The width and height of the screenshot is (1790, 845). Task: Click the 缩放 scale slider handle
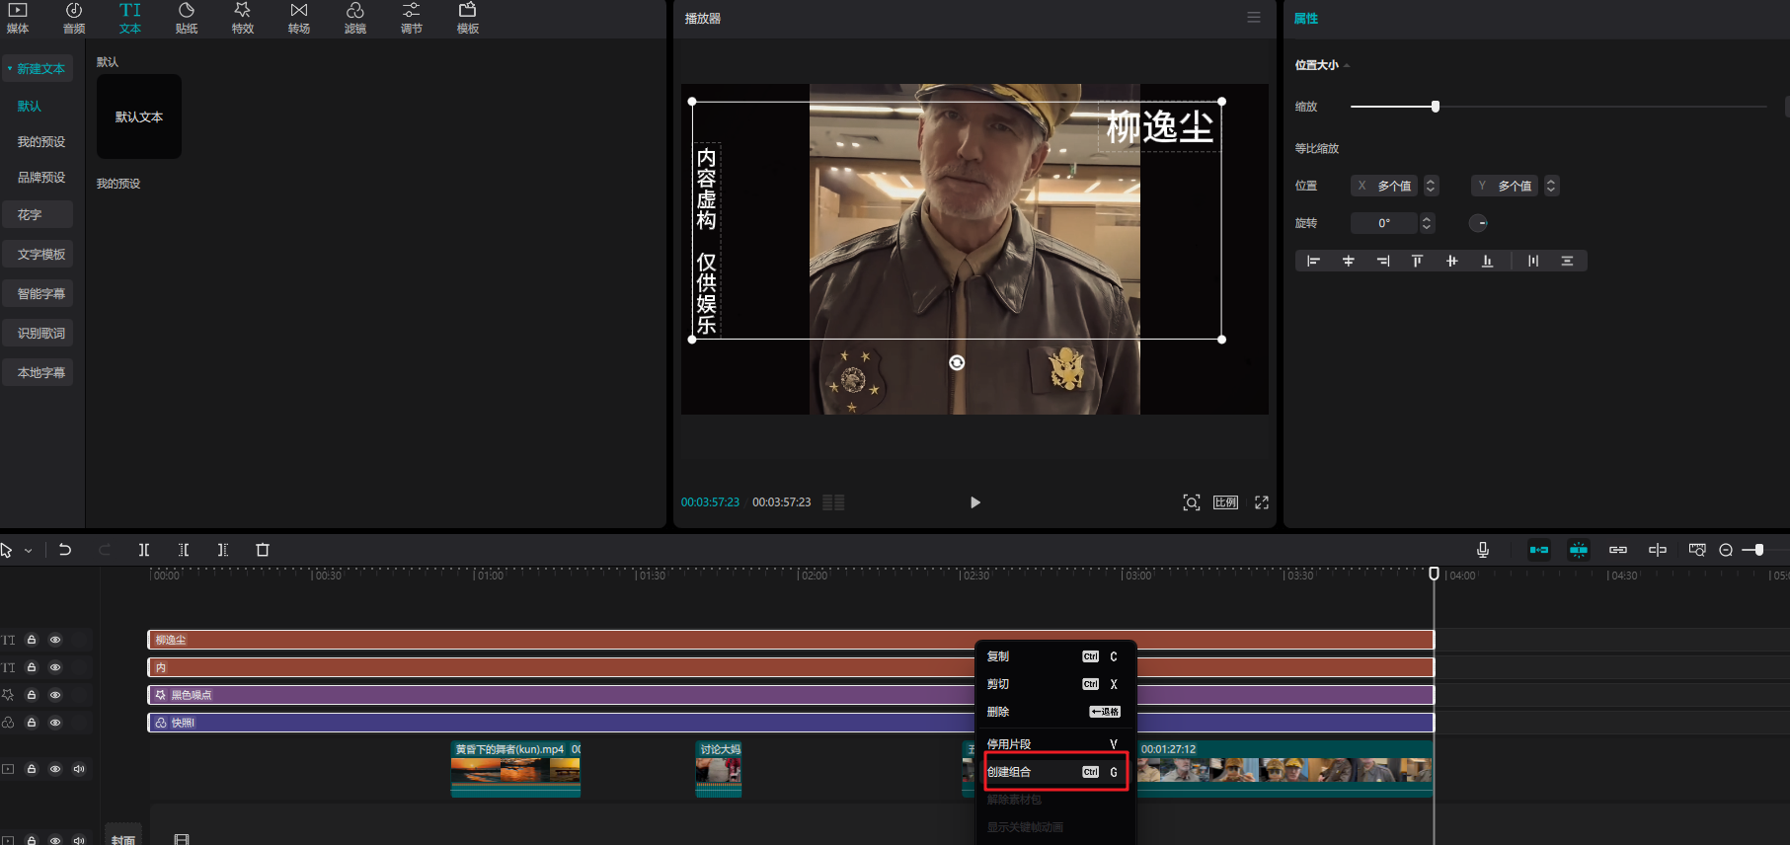(1436, 107)
